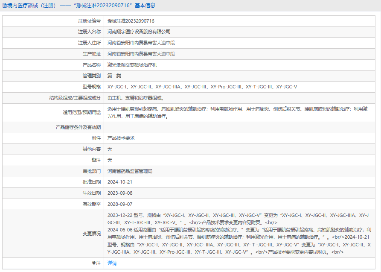Screen dimensions: 381x272
Task: Click approval department 河南省药品监督管理局
Action: pos(130,171)
